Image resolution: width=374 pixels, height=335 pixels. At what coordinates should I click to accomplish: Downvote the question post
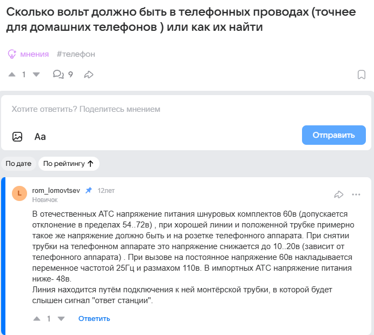36,75
